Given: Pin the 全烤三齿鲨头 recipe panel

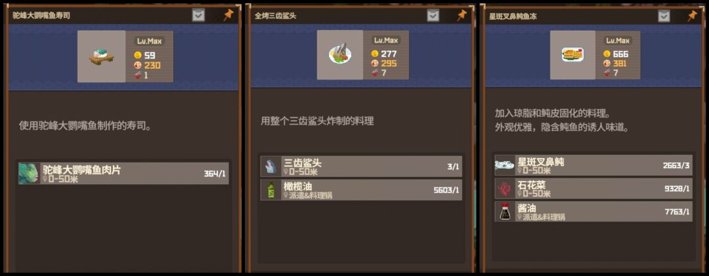Looking at the screenshot, I should (462, 15).
